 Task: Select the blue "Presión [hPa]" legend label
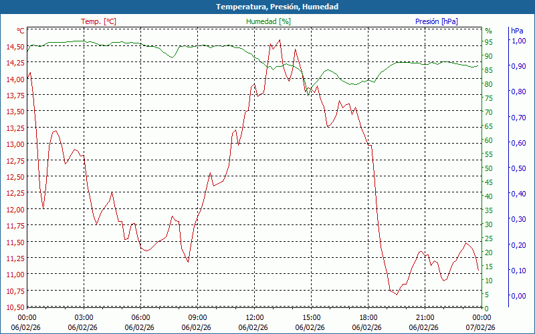[437, 21]
